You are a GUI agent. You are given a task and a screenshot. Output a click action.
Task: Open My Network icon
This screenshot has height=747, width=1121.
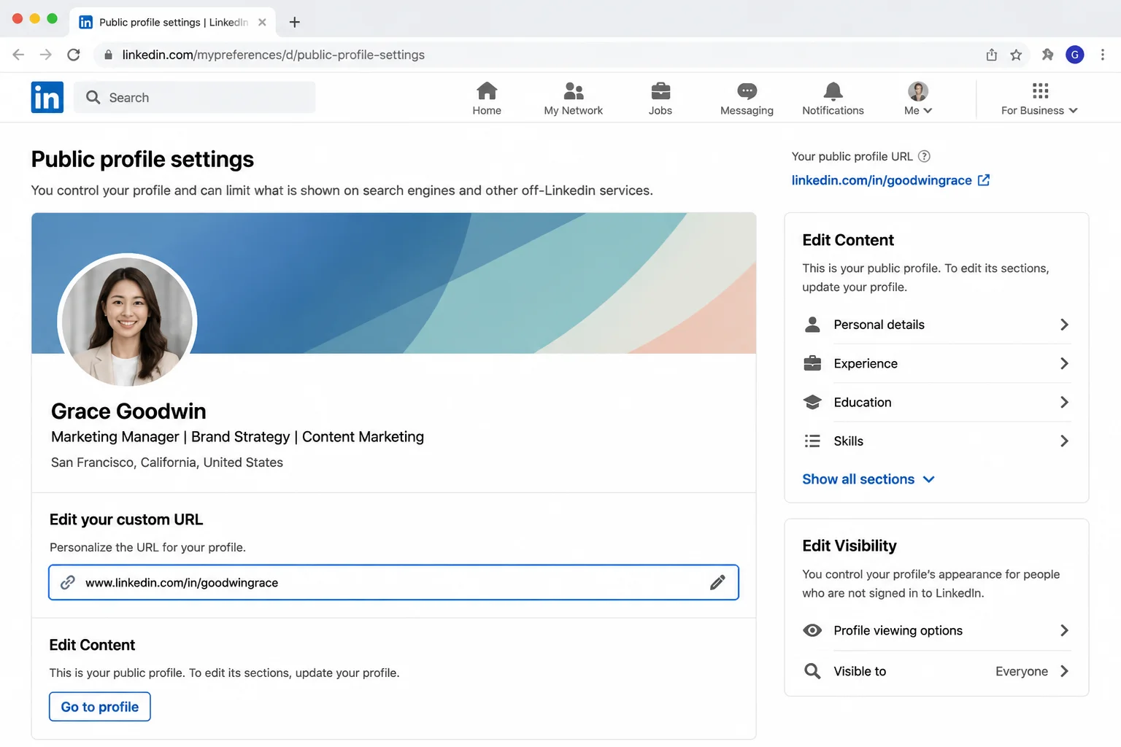(x=574, y=91)
